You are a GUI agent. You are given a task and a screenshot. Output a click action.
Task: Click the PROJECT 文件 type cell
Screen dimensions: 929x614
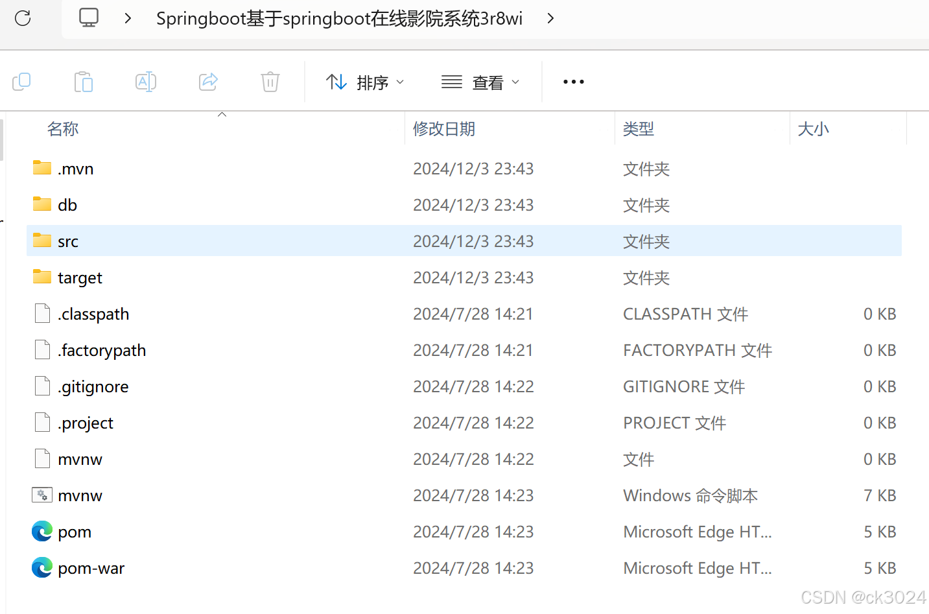click(x=675, y=423)
